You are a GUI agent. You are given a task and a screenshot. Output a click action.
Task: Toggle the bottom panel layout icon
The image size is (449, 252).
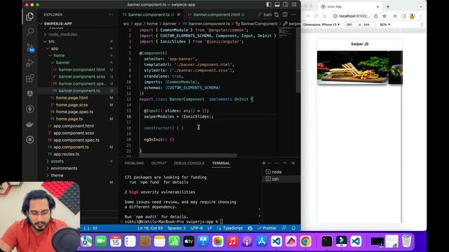[277, 5]
